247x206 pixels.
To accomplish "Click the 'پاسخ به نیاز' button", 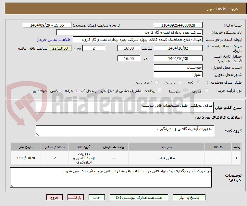I will click(x=189, y=197).
